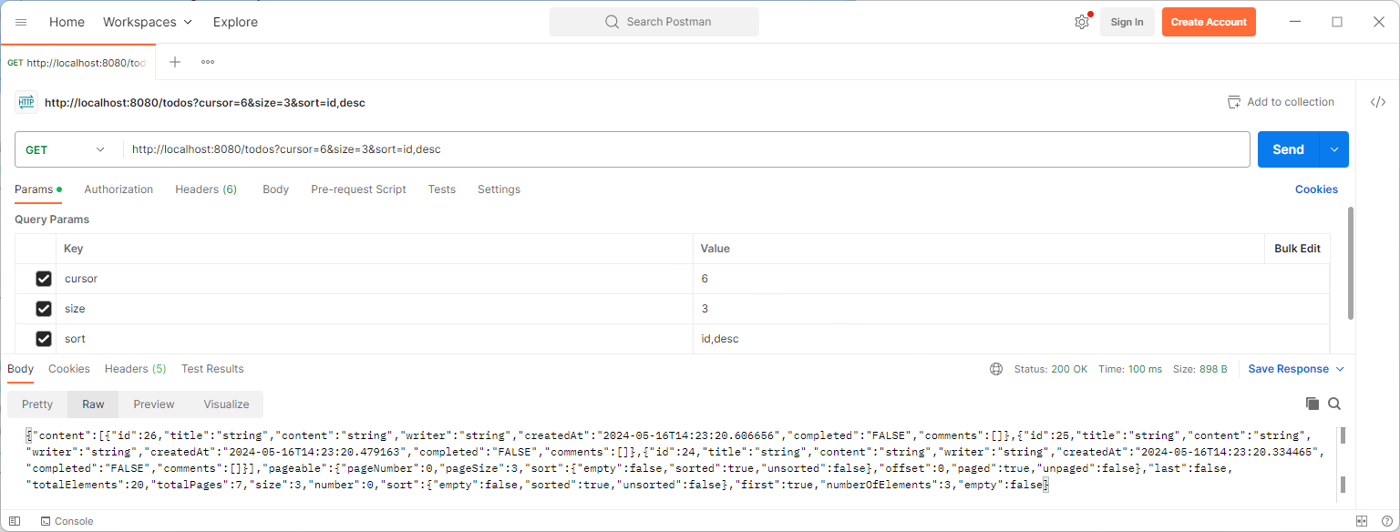Click the cursor value cell showing 6

coord(1011,279)
